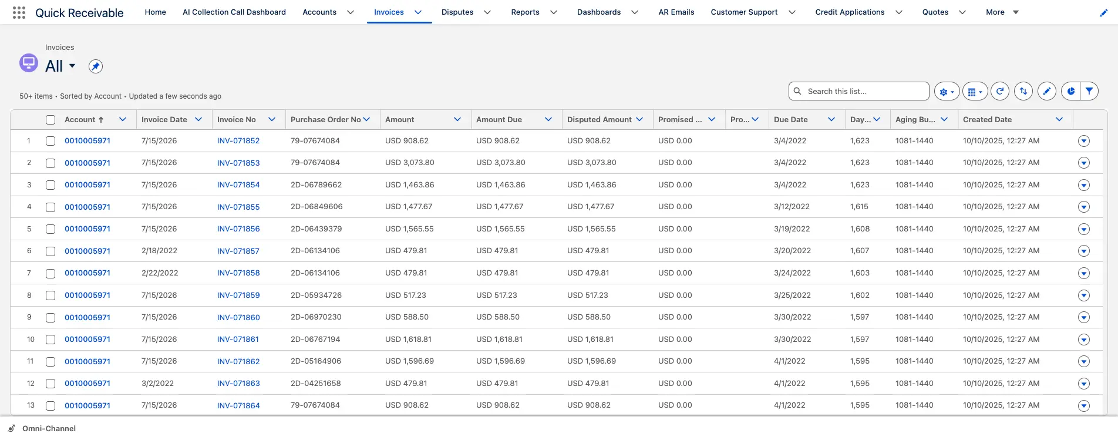The width and height of the screenshot is (1118, 440).
Task: Open the More navigation dropdown
Action: point(1002,12)
